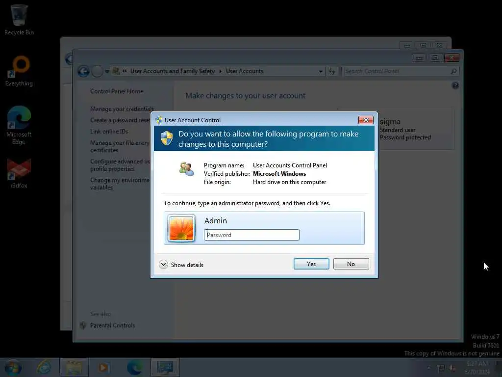Open r3dfox desktop shortcut
The height and width of the screenshot is (377, 502).
coord(19,173)
